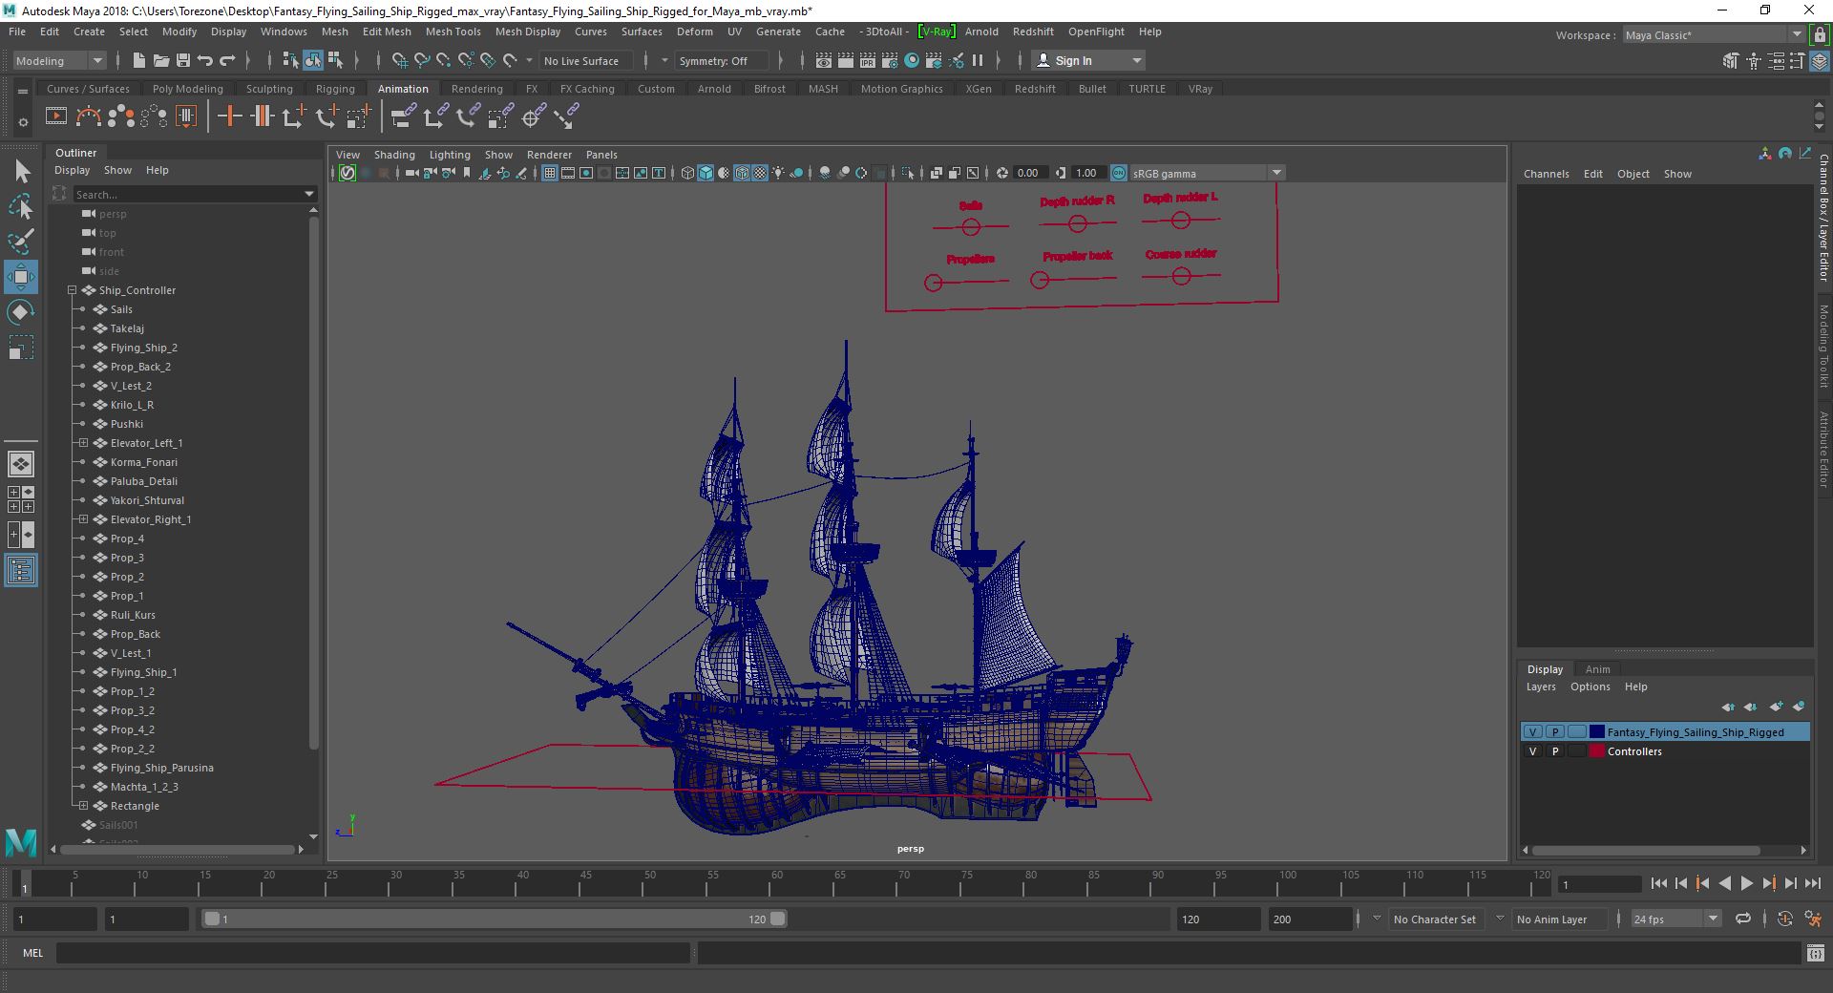The height and width of the screenshot is (993, 1833).
Task: Click the blue color swatch of ship layer
Action: (x=1596, y=732)
